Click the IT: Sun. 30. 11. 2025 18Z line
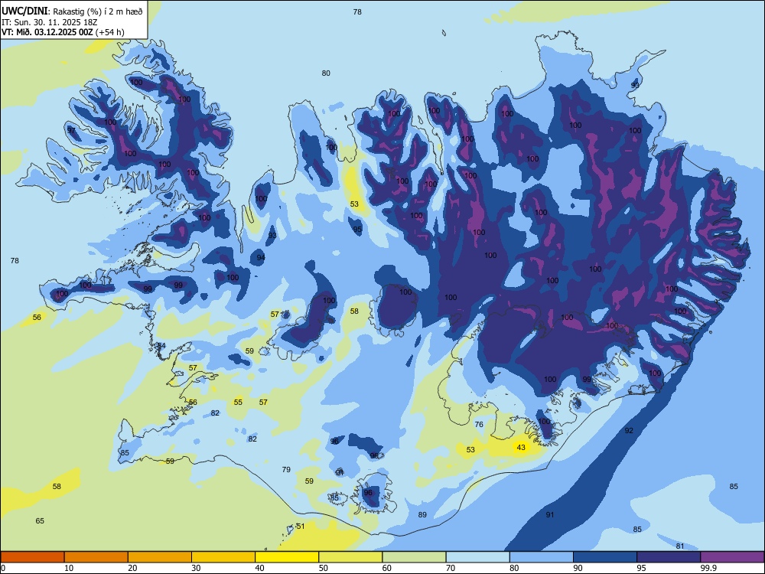The image size is (765, 574). (x=49, y=22)
